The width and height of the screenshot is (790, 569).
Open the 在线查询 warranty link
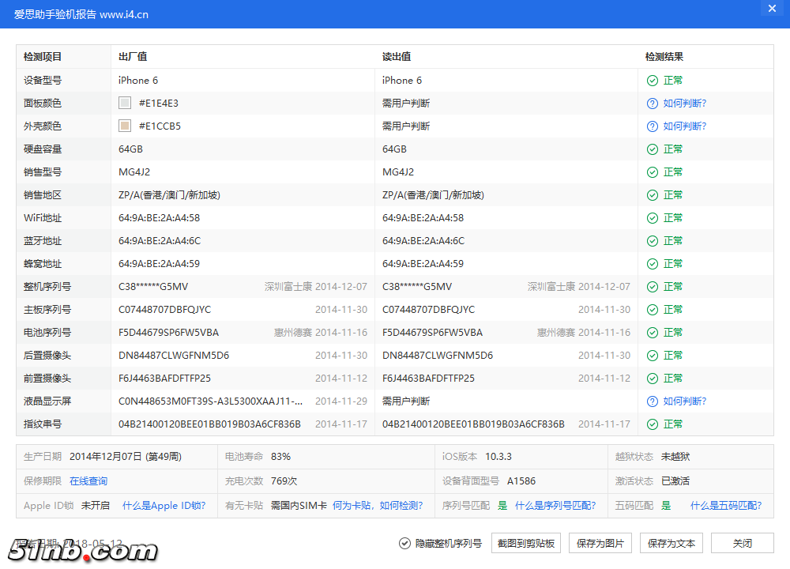[88, 481]
